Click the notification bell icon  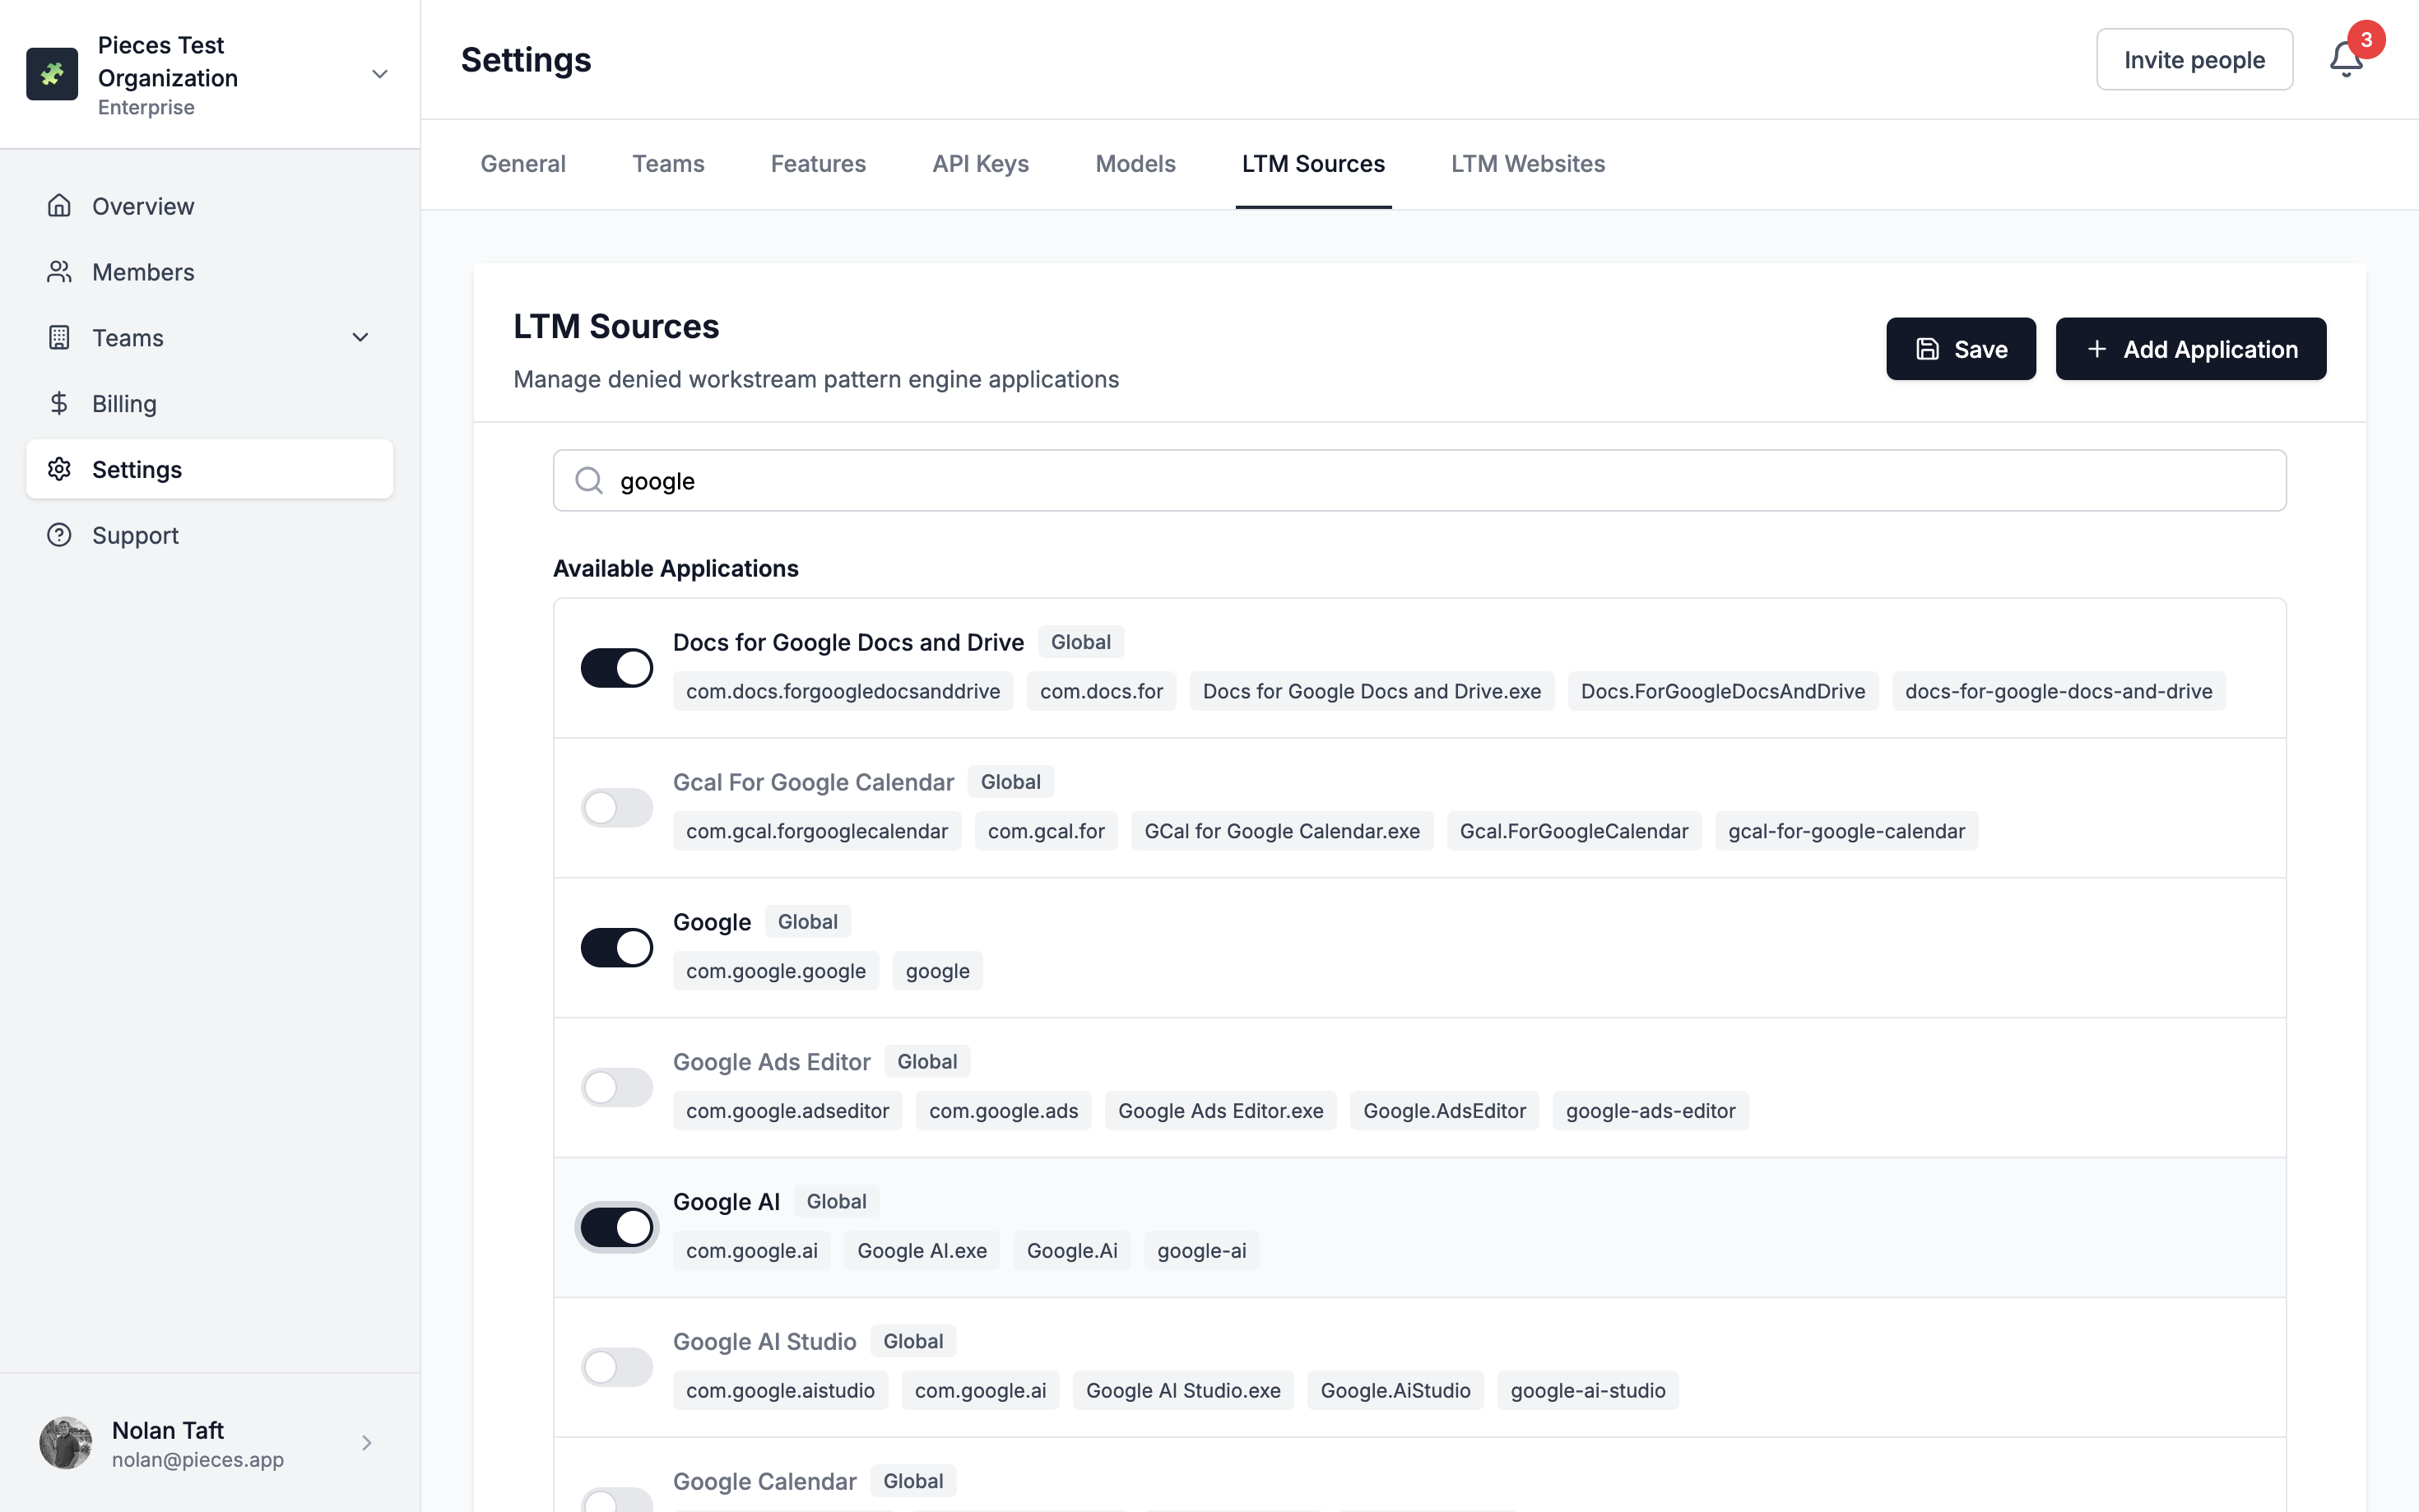pyautogui.click(x=2344, y=60)
